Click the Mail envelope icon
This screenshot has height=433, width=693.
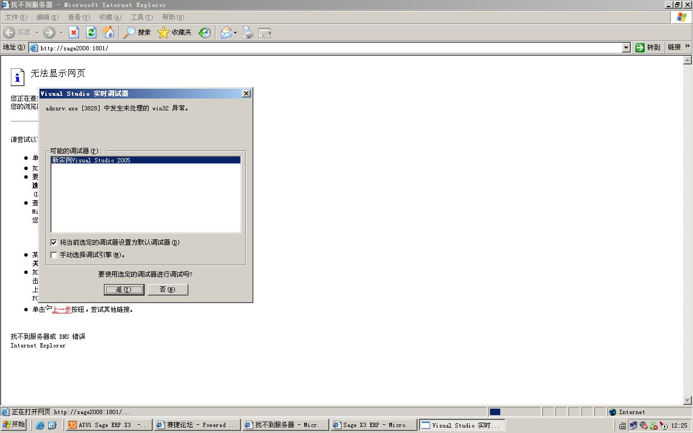226,32
